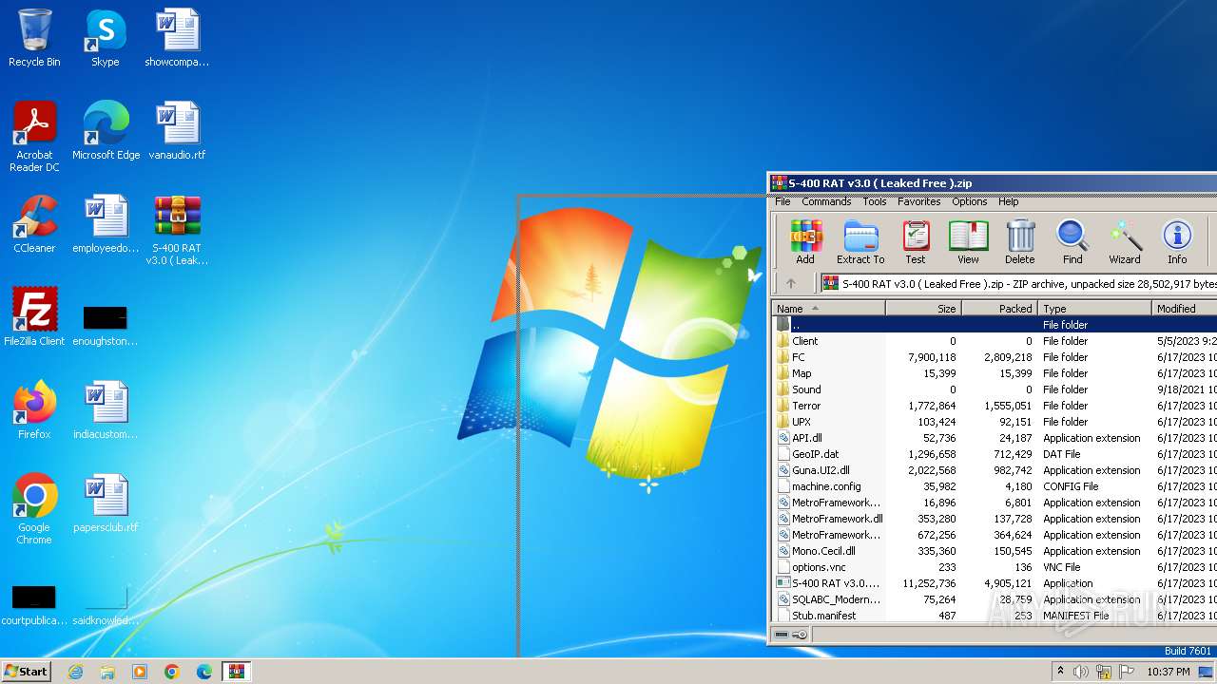Select the Skype desktop shortcut
The width and height of the screenshot is (1217, 684).
click(106, 39)
